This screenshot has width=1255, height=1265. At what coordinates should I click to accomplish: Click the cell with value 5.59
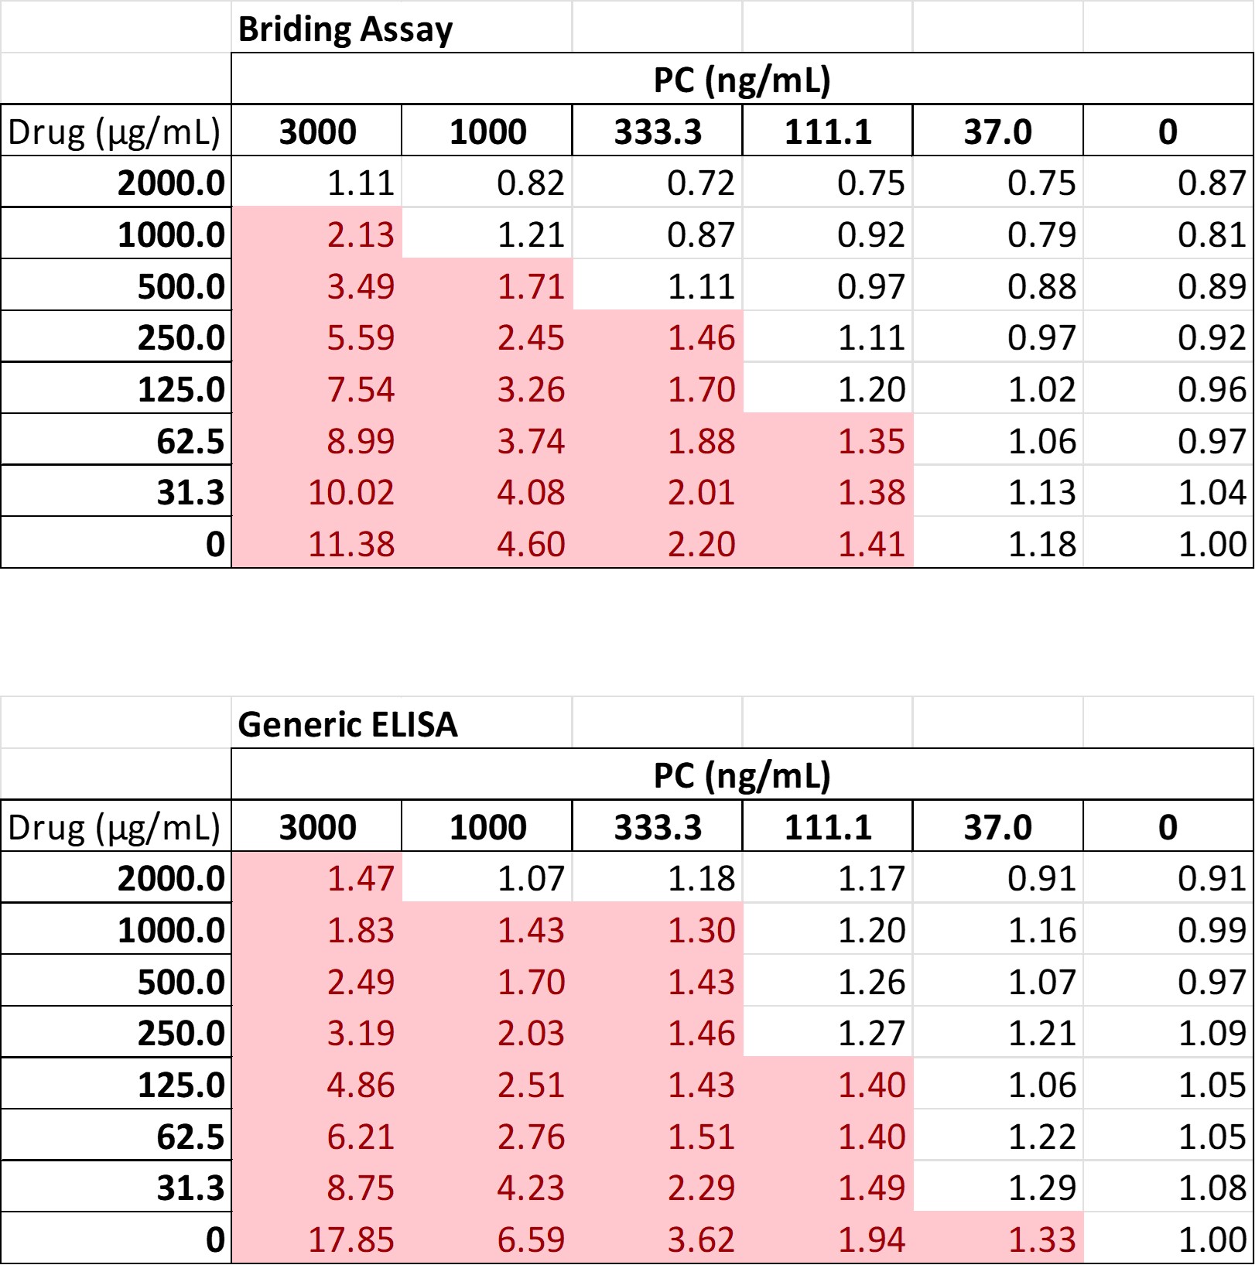click(360, 338)
